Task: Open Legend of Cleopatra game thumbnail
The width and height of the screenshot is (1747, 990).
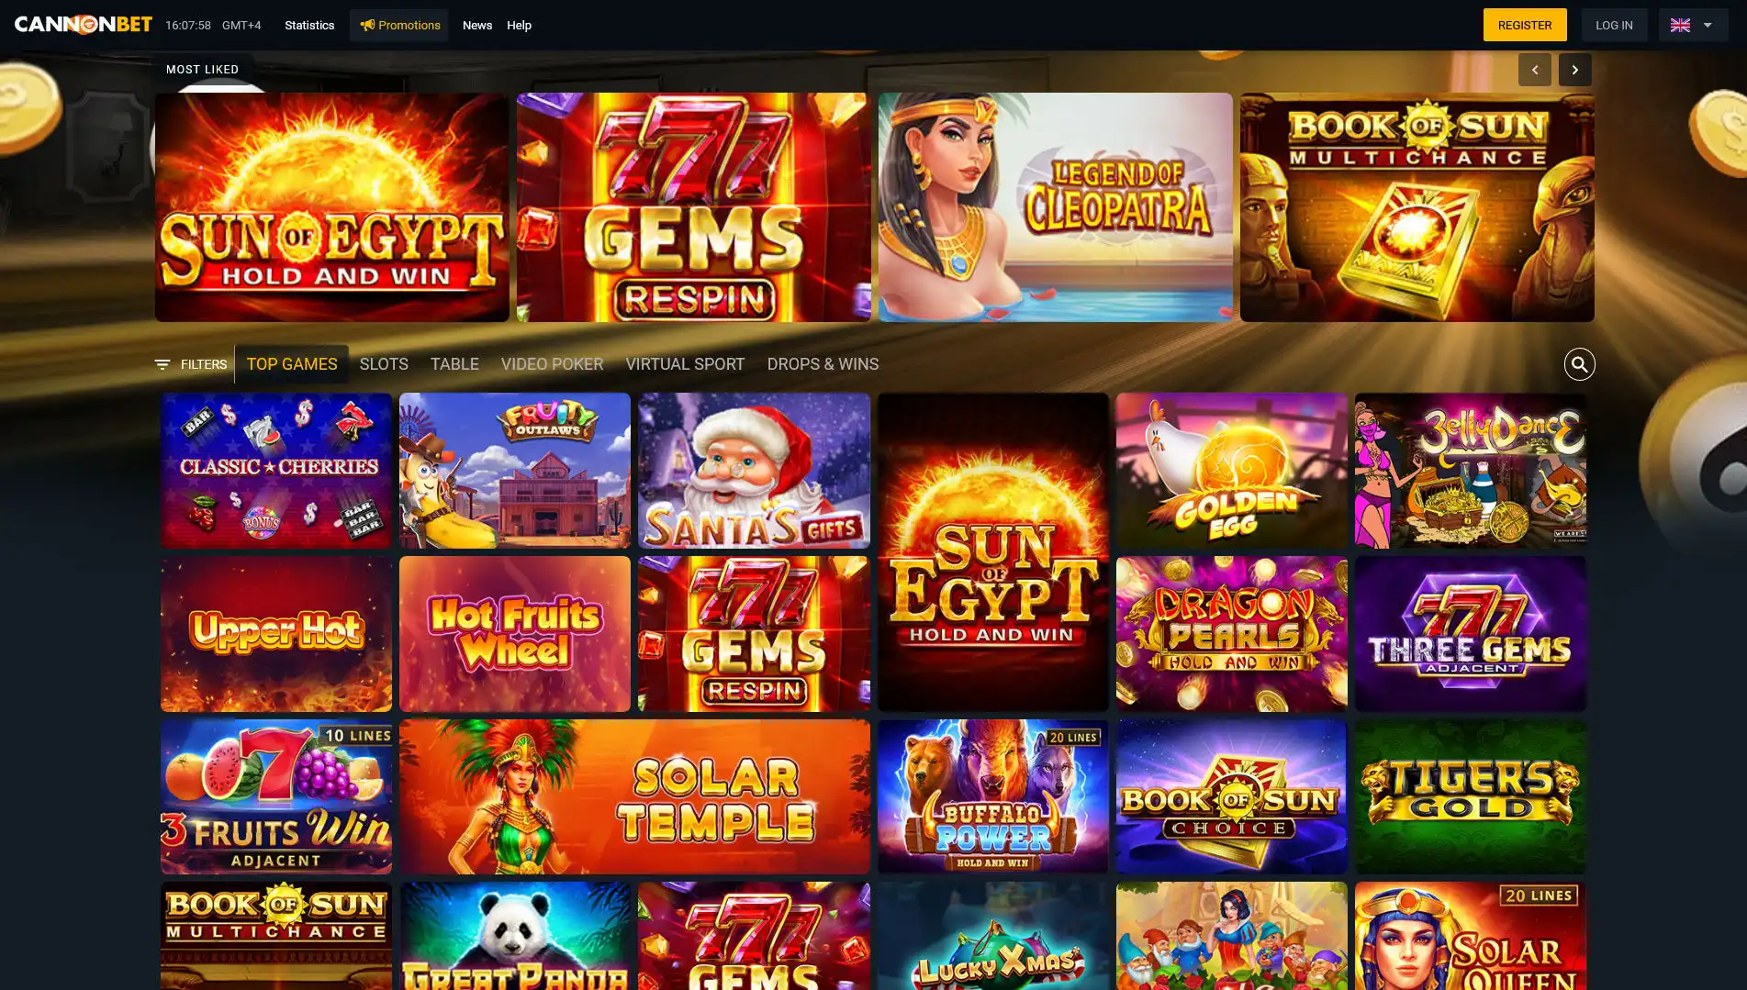Action: coord(1055,207)
